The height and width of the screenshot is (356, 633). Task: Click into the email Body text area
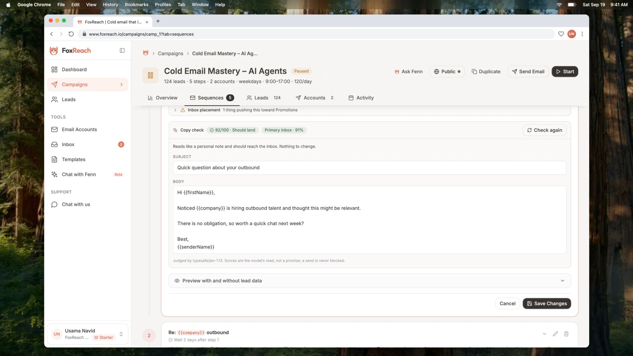369,220
